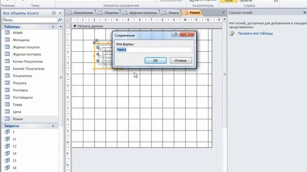The image size is (307, 172).
Task: Click OK in the Сохранение dialog
Action: (155, 61)
